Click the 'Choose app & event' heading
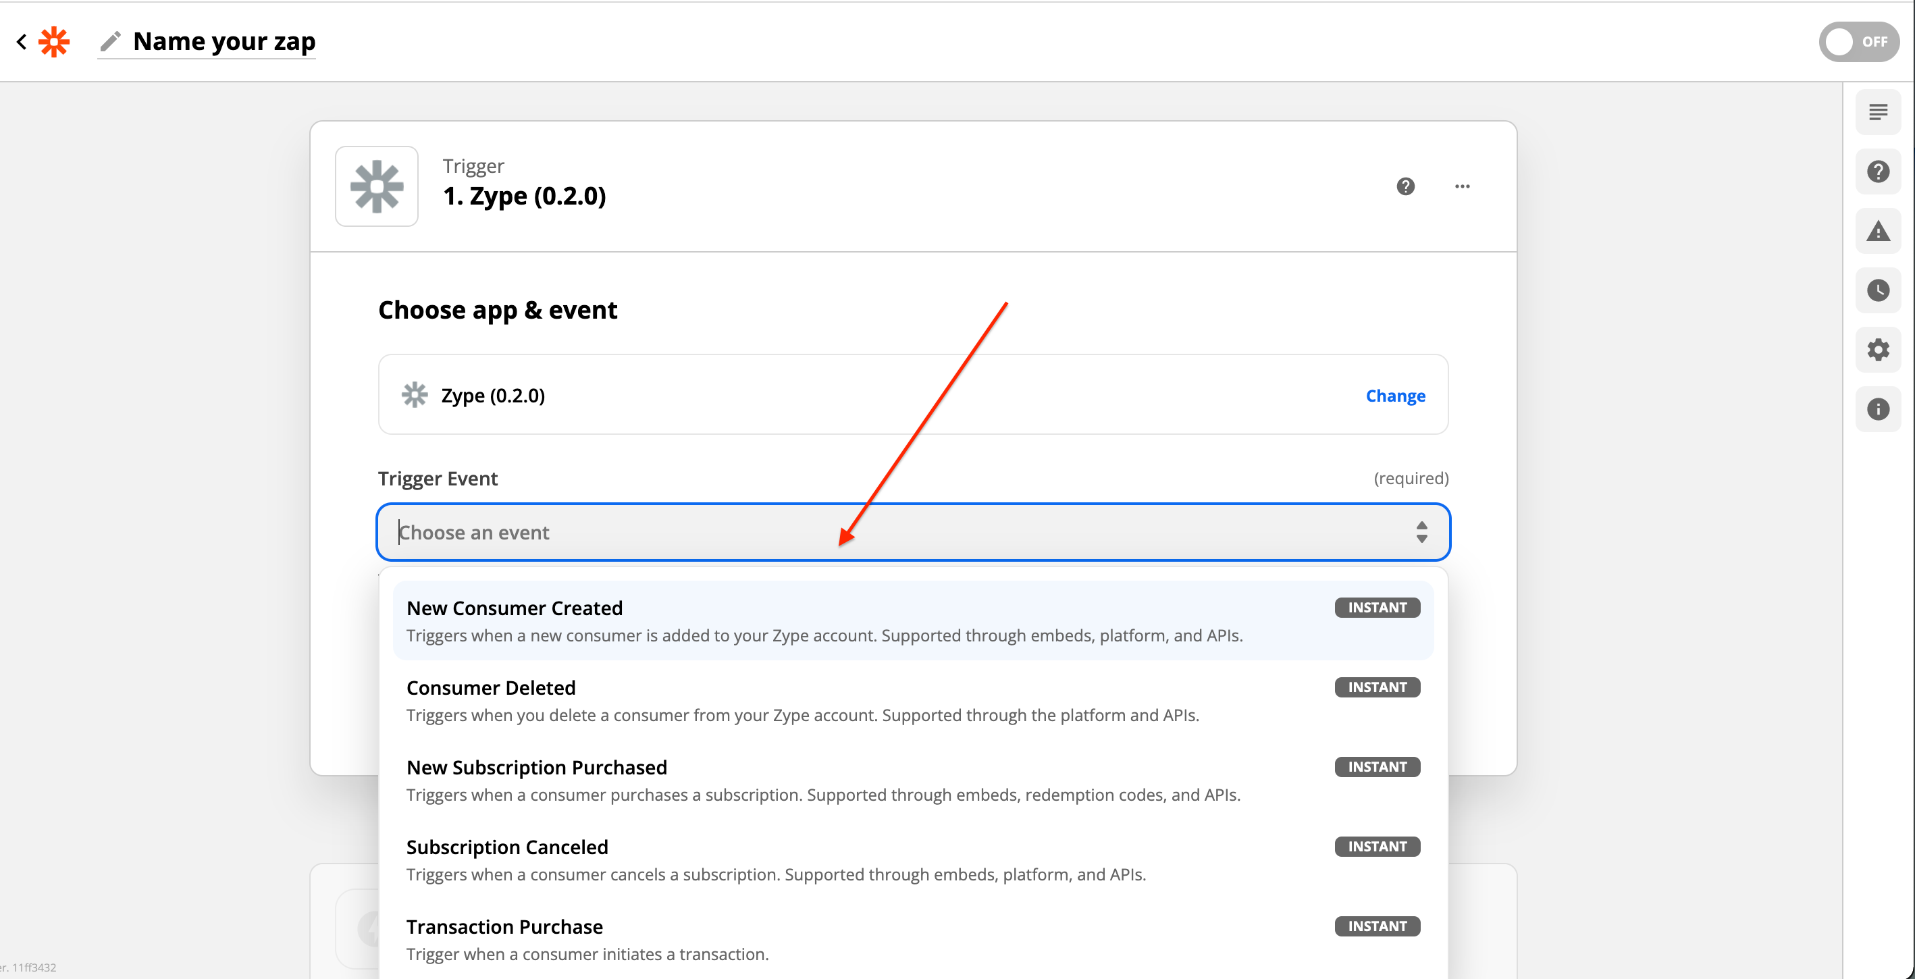Image resolution: width=1915 pixels, height=979 pixels. 498,310
